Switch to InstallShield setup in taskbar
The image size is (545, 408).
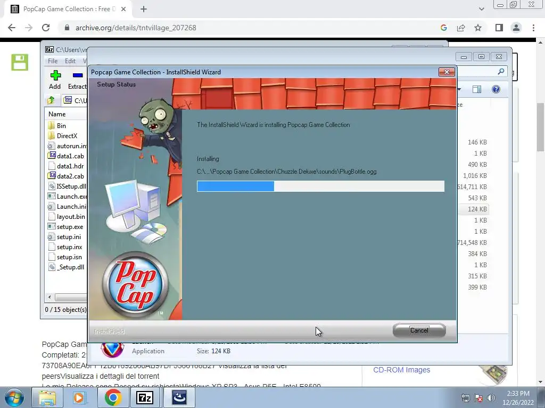179,397
